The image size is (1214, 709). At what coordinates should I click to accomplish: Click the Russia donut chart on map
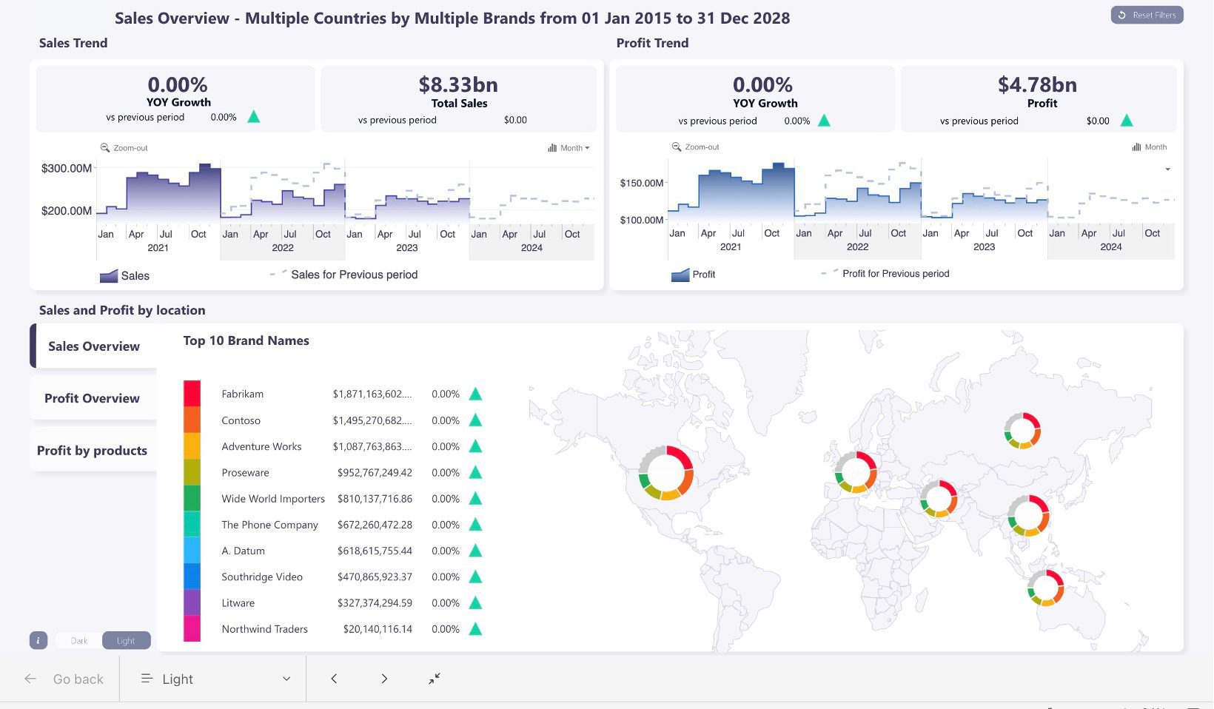(1022, 431)
